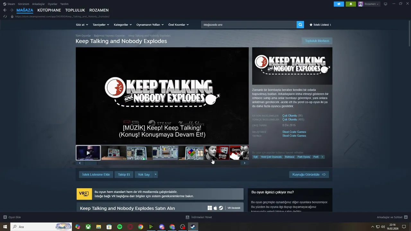Expand the Göz at dropdown
Image resolution: width=411 pixels, height=231 pixels.
(82, 25)
